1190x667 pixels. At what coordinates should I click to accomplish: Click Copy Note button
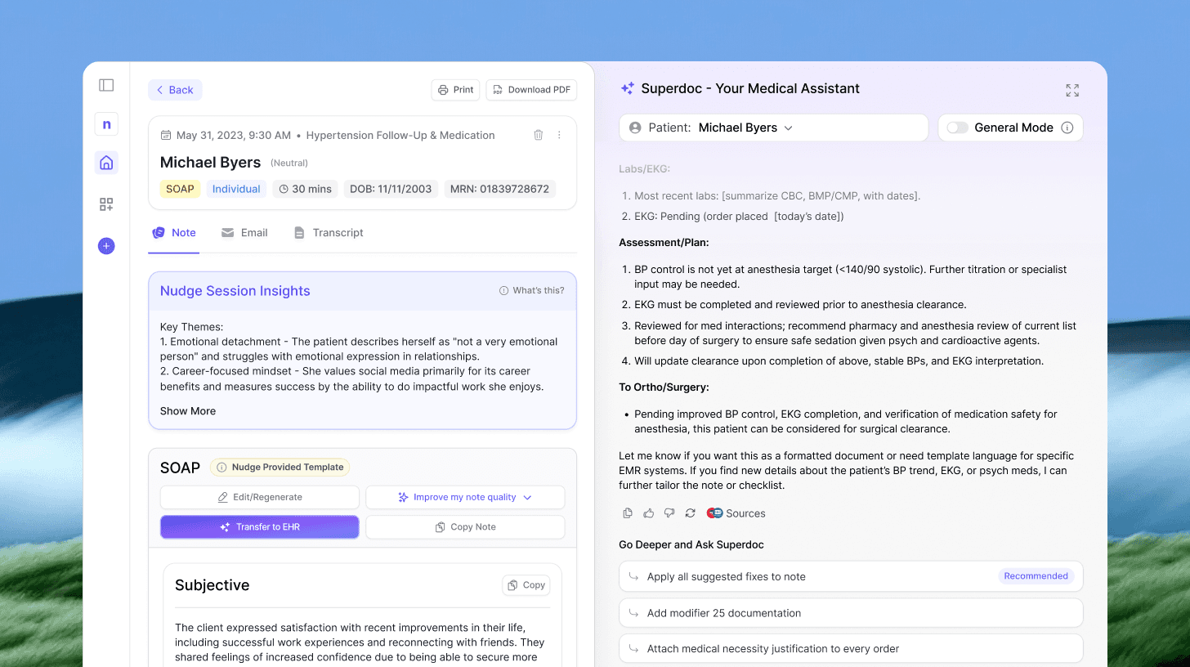tap(465, 527)
